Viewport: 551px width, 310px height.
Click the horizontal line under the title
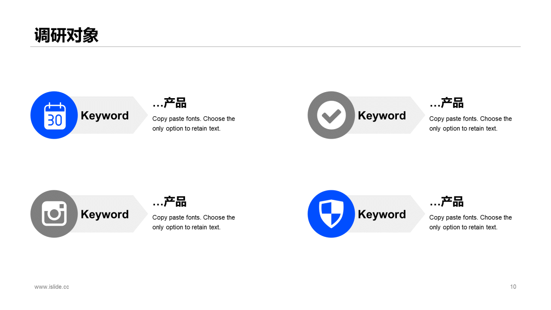275,46
